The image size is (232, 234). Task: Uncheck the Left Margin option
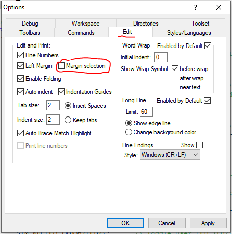coord(20,65)
